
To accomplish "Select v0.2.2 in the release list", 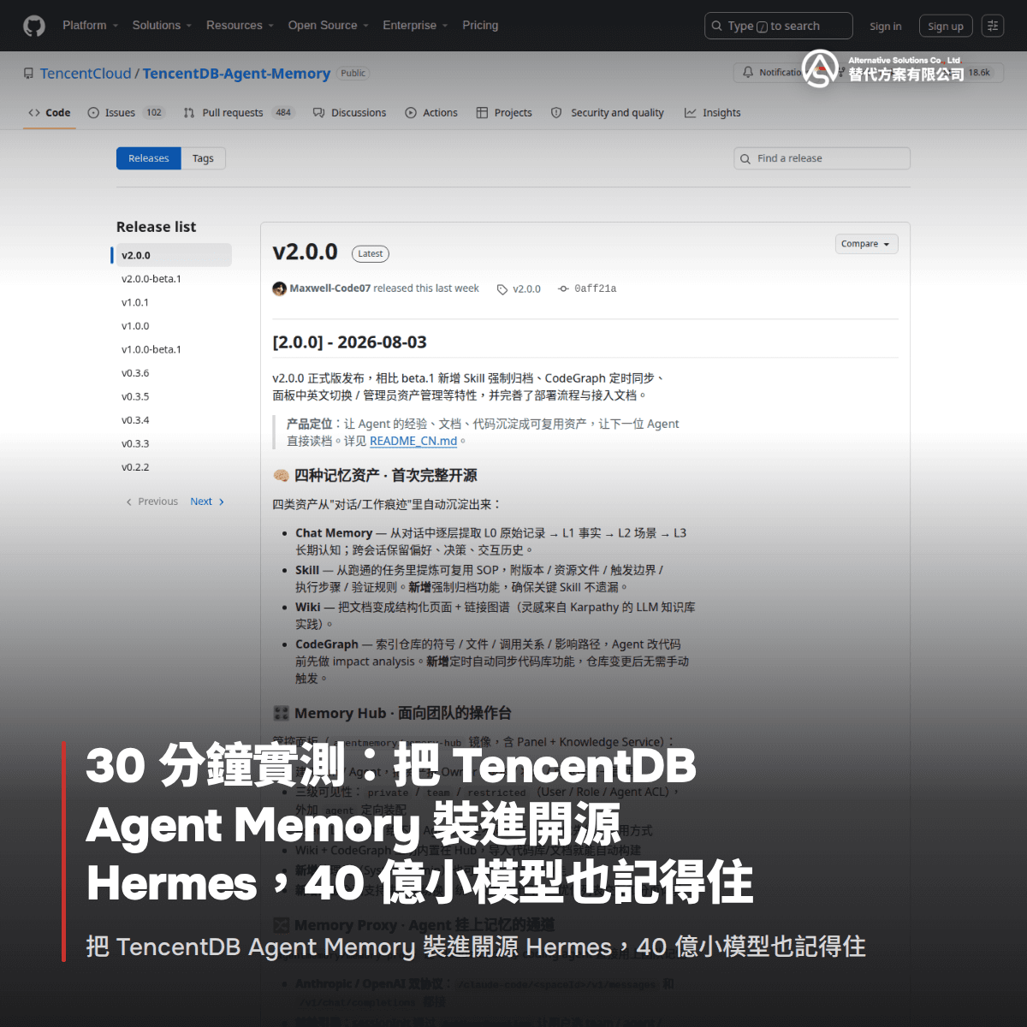I will [135, 467].
